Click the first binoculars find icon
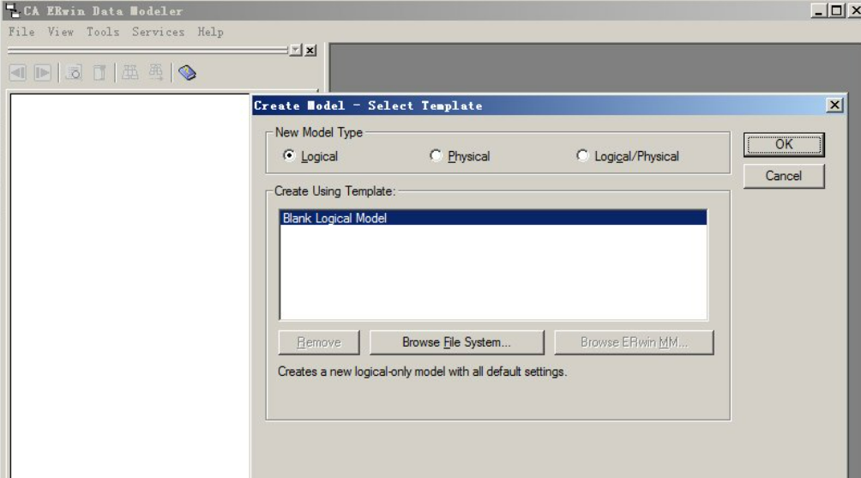861x478 pixels. pos(130,73)
